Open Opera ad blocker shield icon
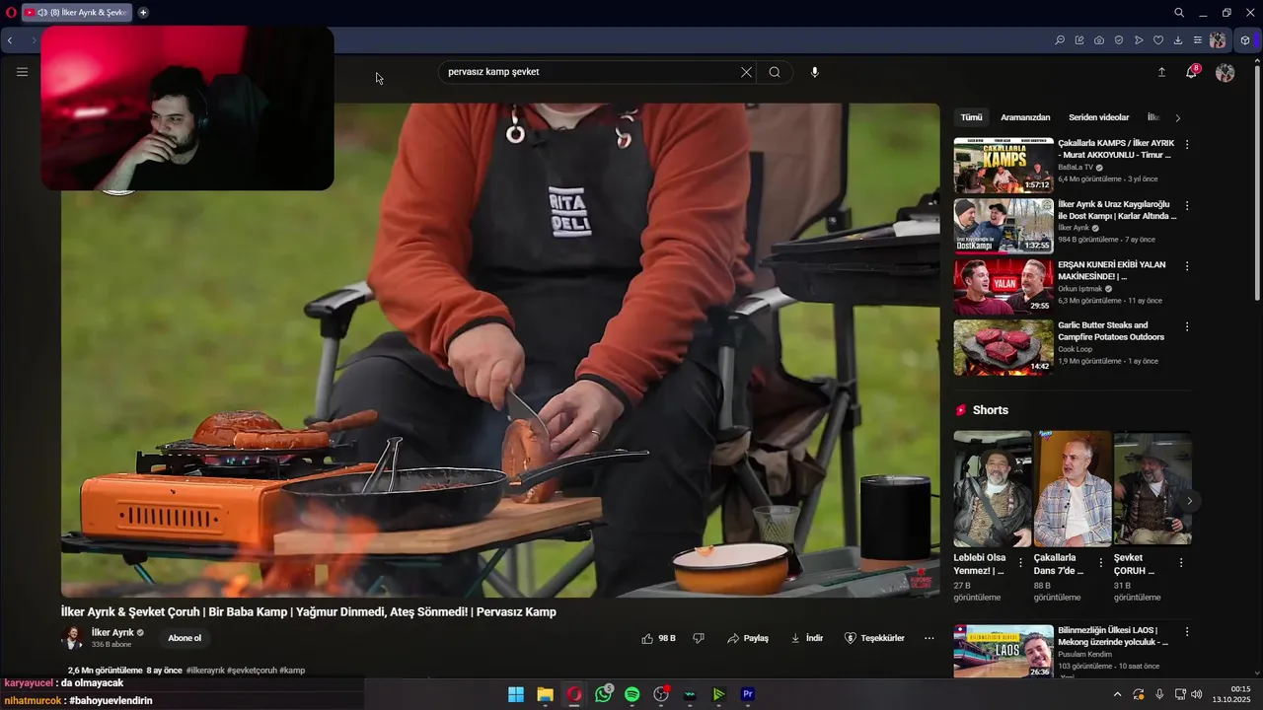Image resolution: width=1263 pixels, height=710 pixels. point(1119,40)
